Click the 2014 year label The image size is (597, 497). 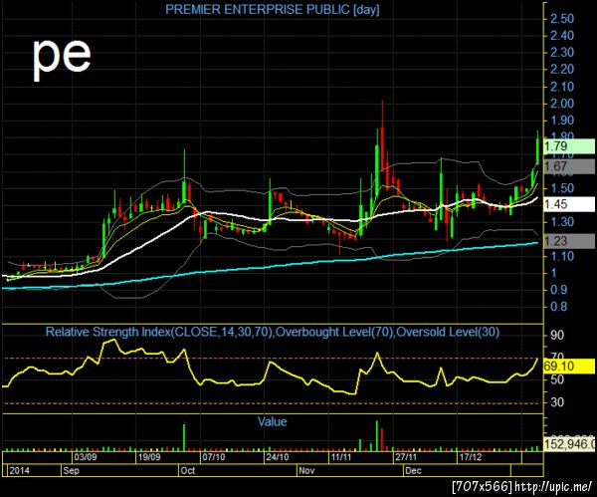click(19, 470)
